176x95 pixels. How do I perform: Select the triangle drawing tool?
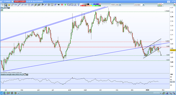(x=75, y=5)
